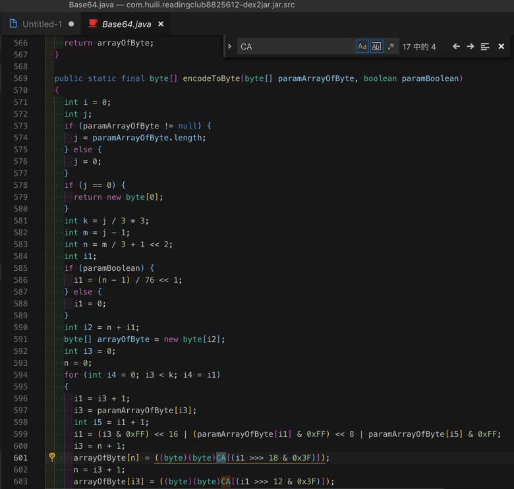
Task: Toggle Match Case in find widget
Action: click(362, 46)
